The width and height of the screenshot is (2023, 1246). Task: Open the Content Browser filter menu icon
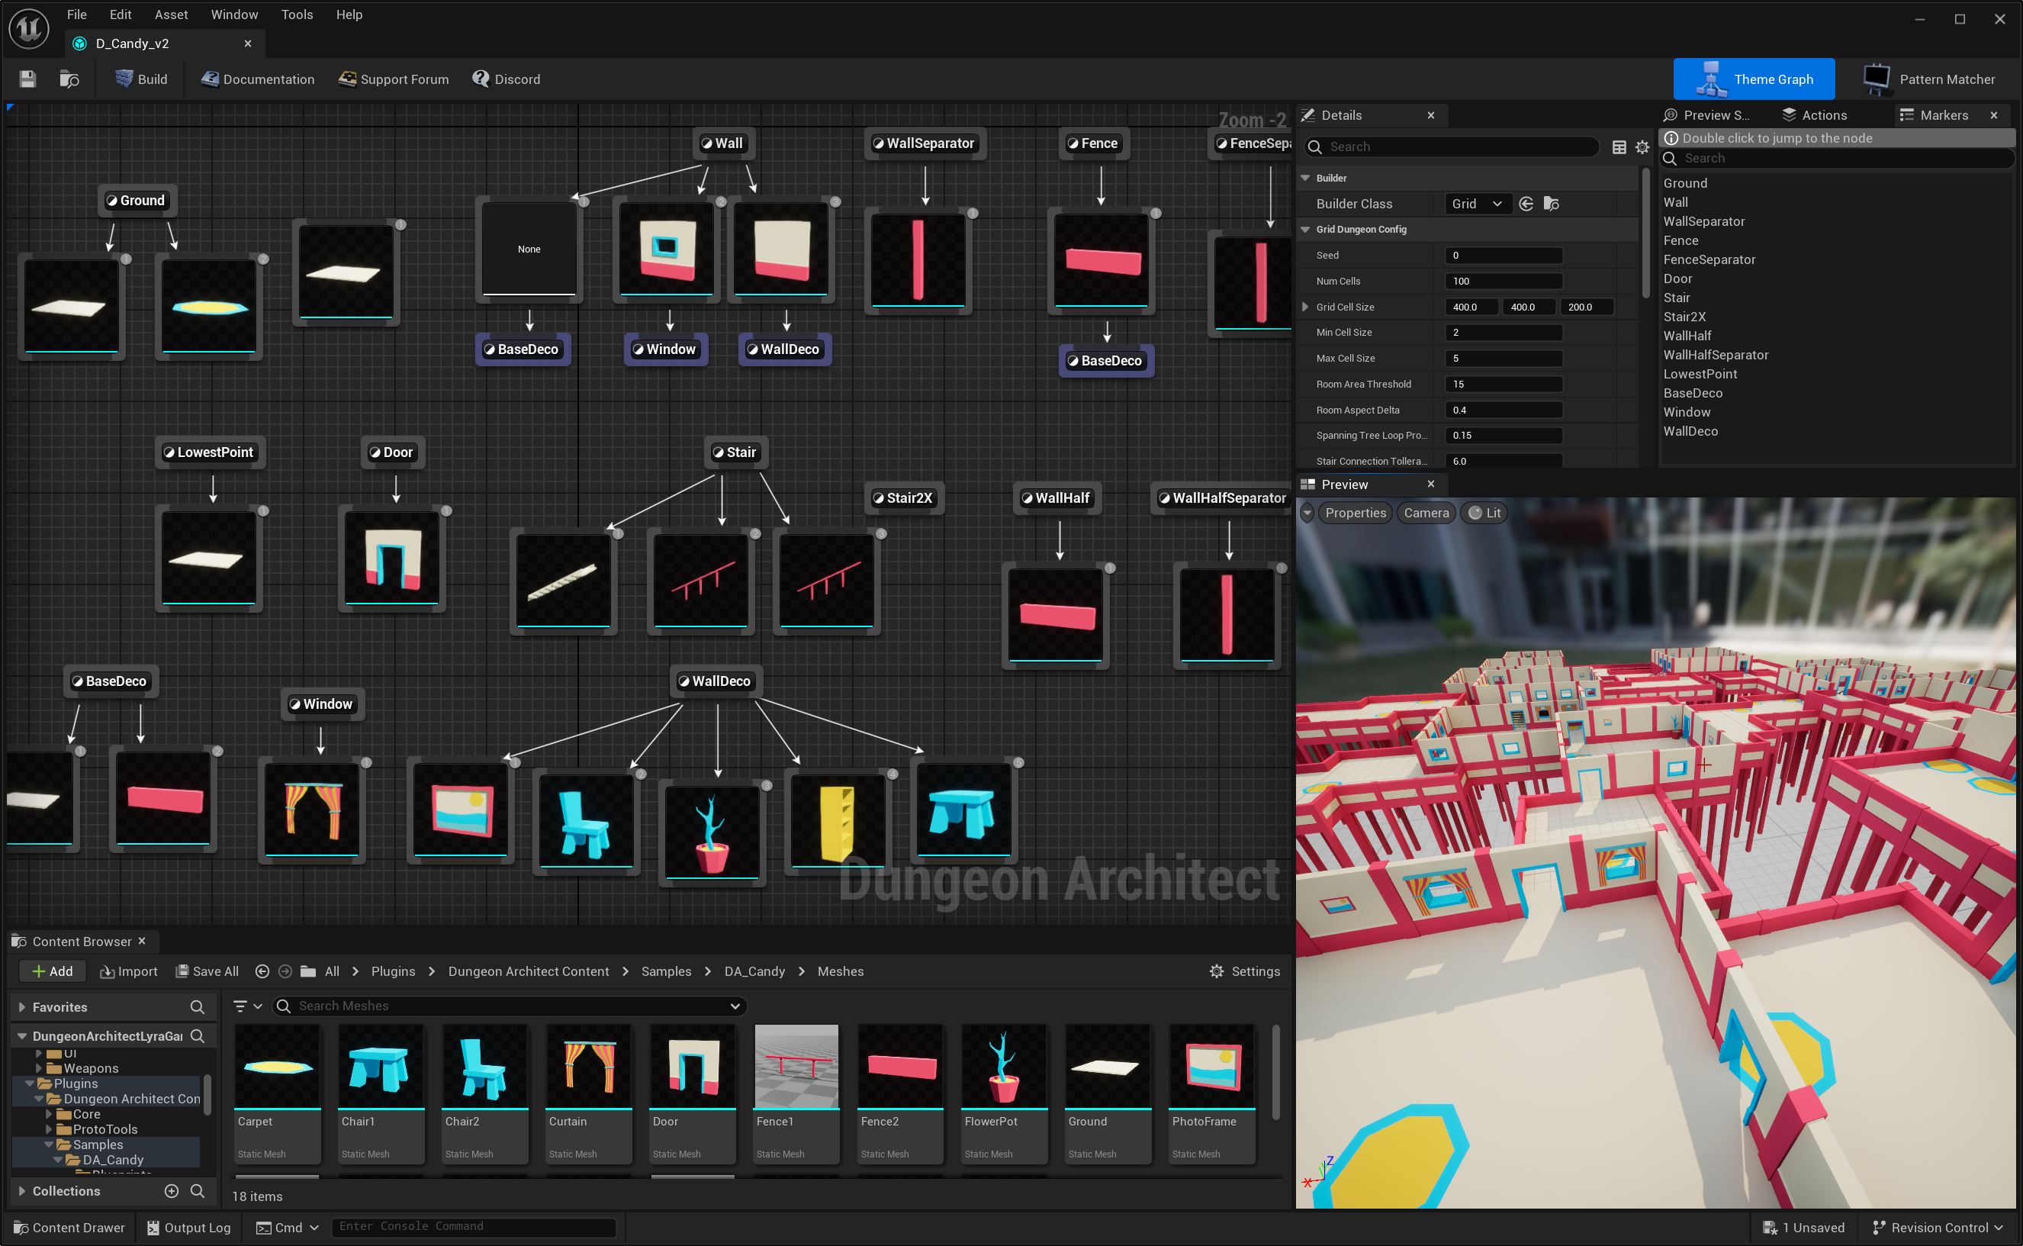pyautogui.click(x=246, y=1006)
